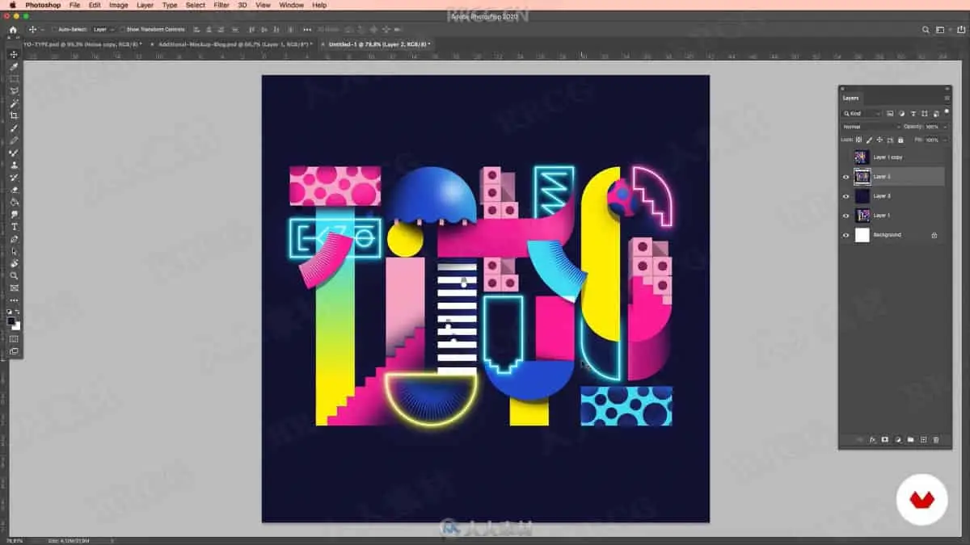Add a layer mask icon
The height and width of the screenshot is (545, 970).
(885, 440)
